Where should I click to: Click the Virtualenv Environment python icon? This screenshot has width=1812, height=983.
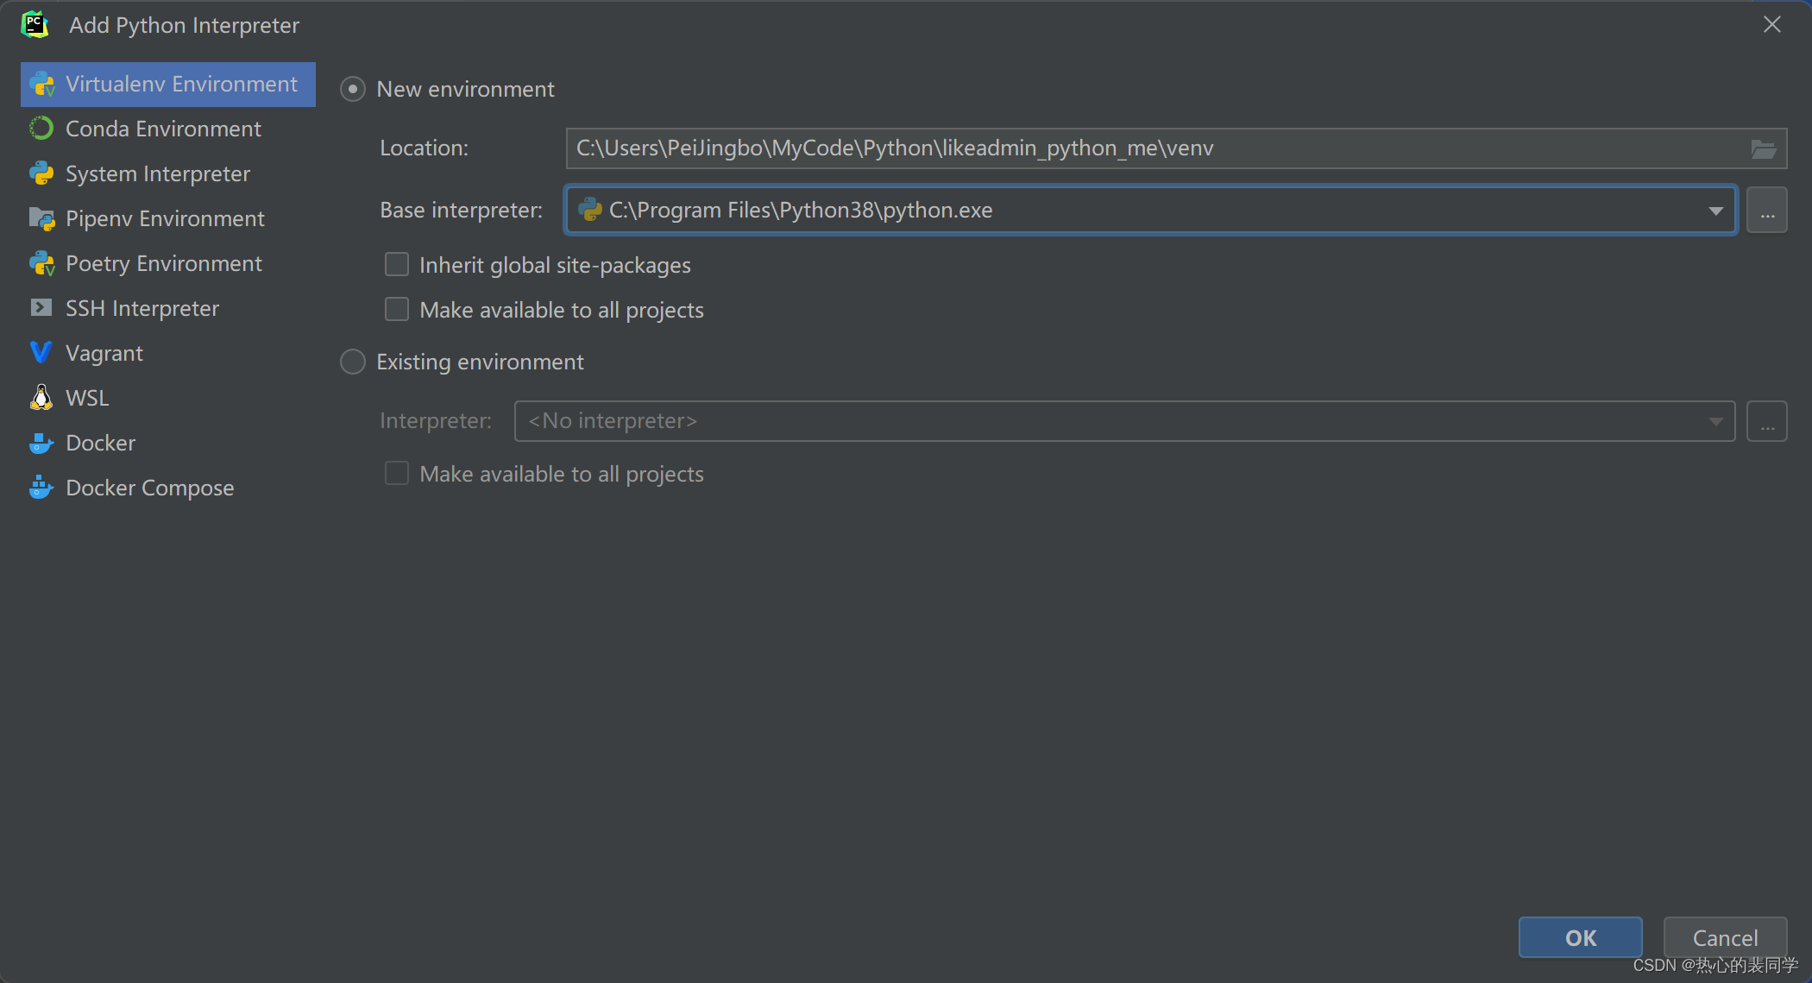pyautogui.click(x=41, y=85)
